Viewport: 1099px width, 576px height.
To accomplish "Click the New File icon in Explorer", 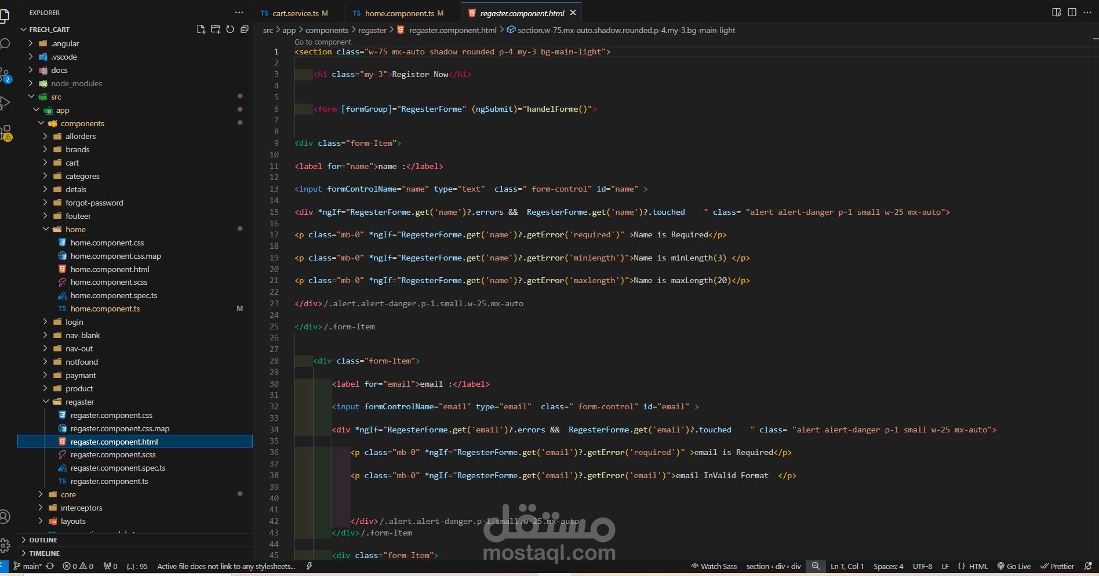I will coord(201,30).
